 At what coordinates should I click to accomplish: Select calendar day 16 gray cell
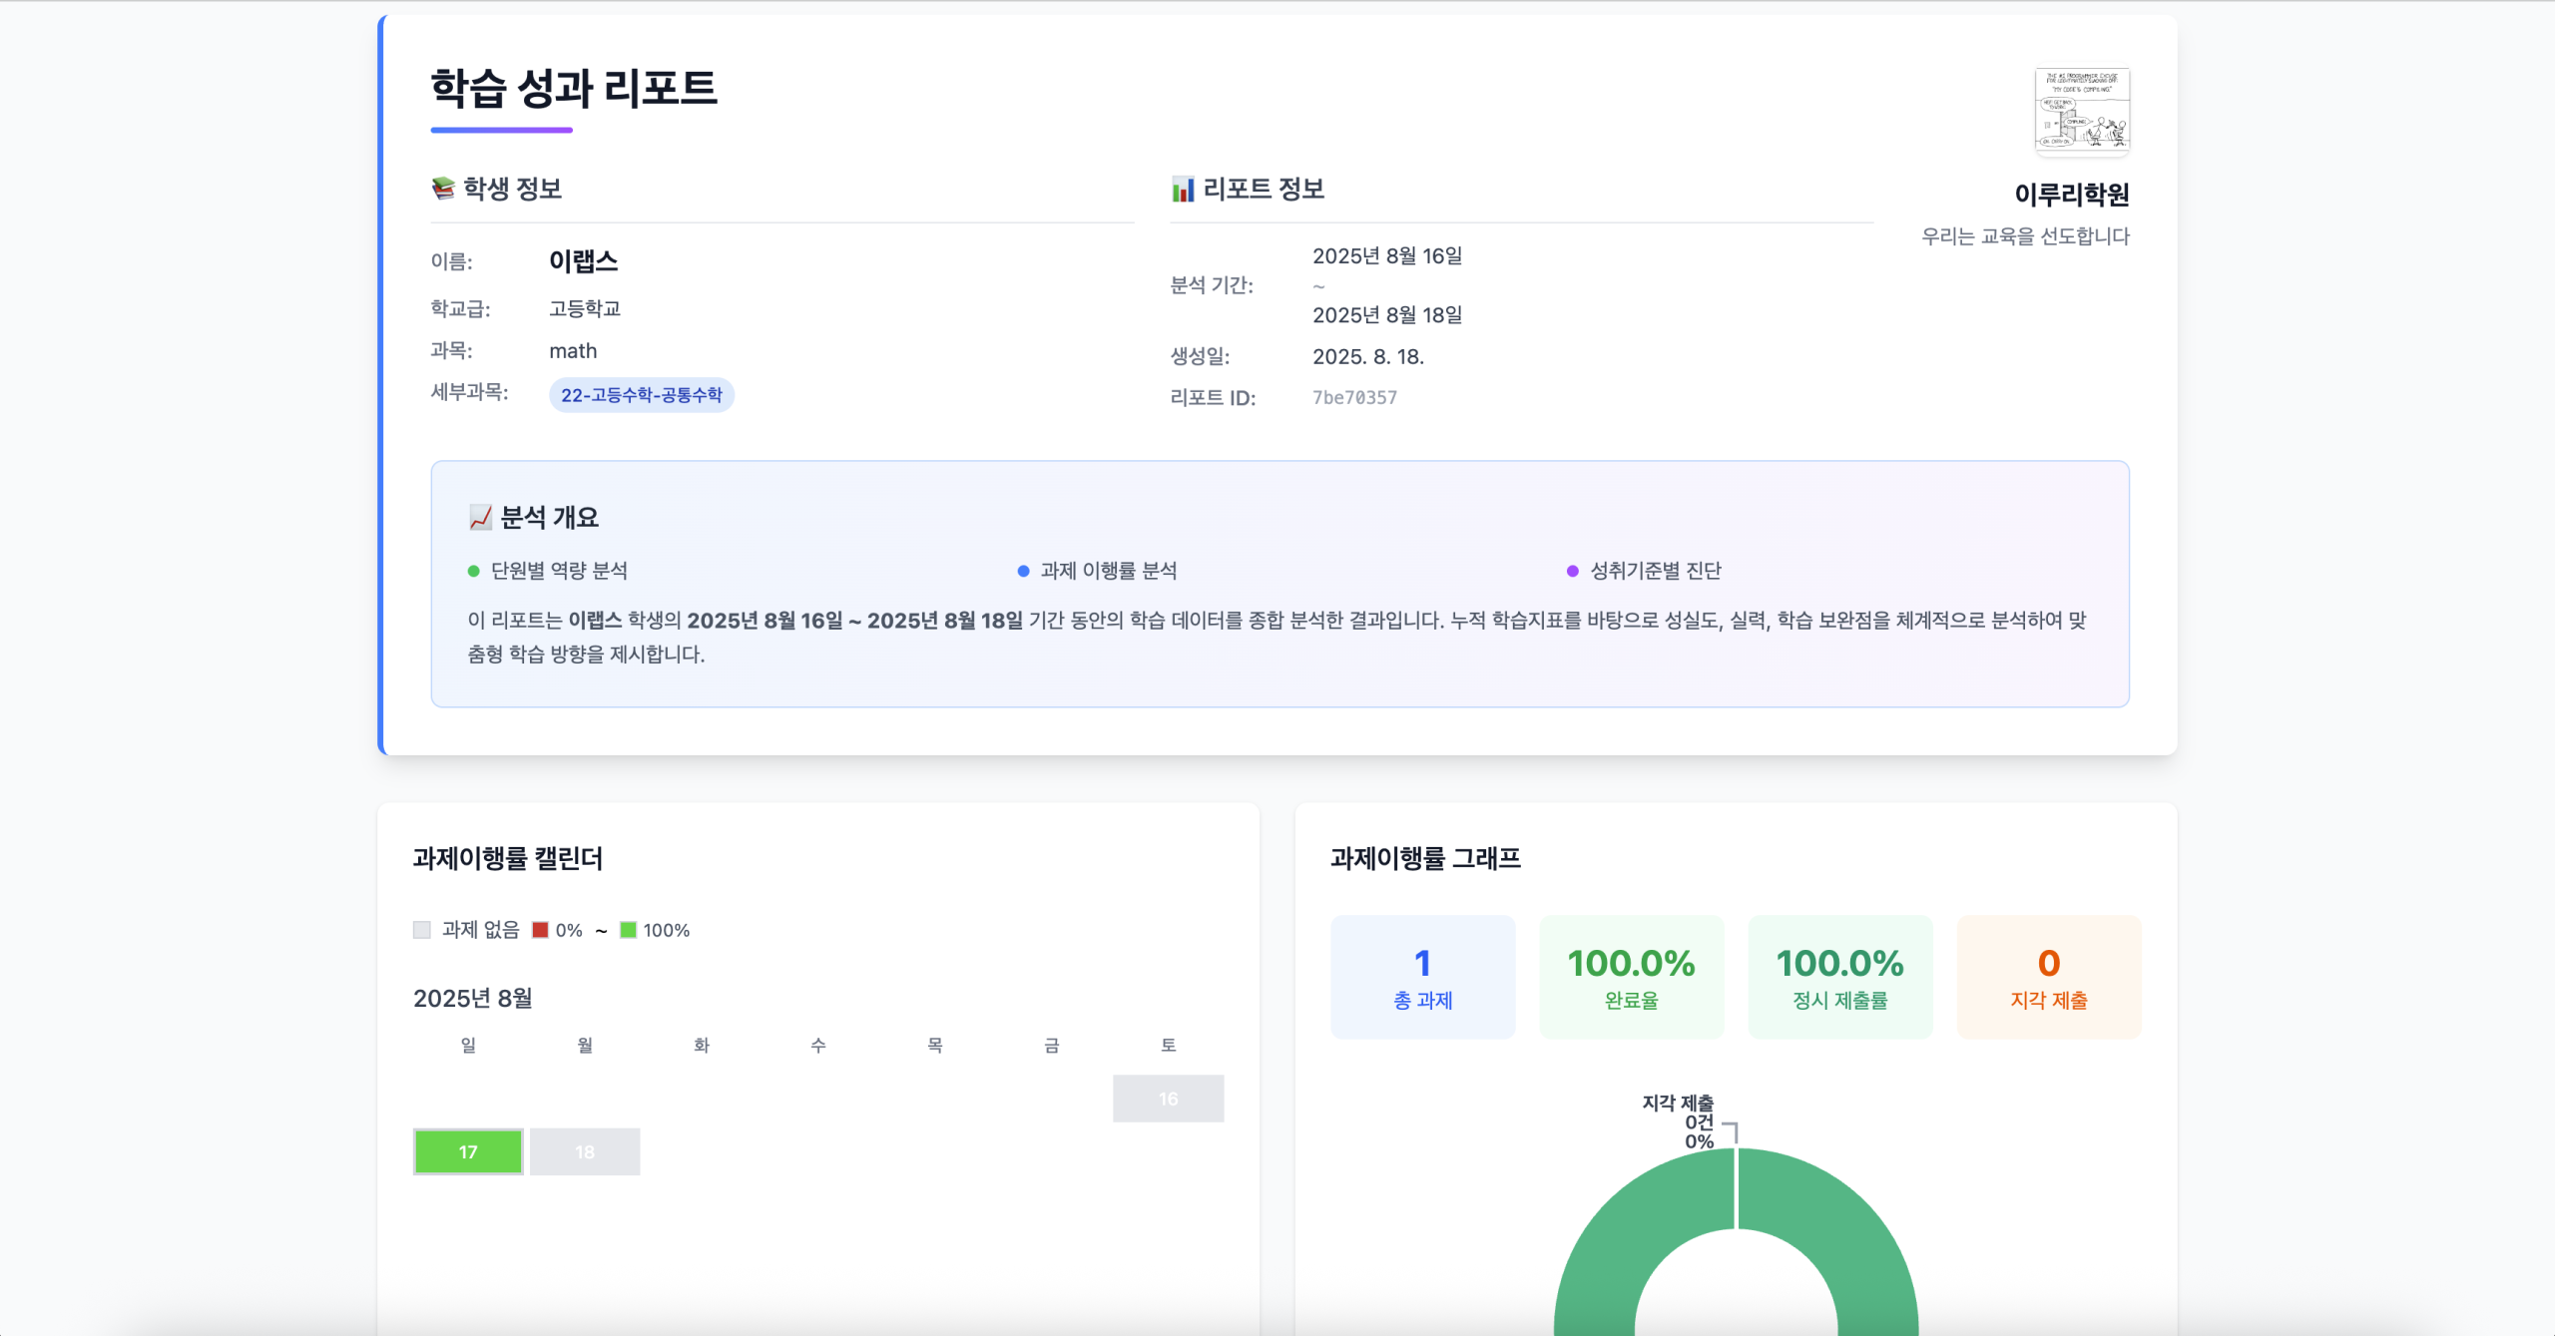pyautogui.click(x=1168, y=1099)
